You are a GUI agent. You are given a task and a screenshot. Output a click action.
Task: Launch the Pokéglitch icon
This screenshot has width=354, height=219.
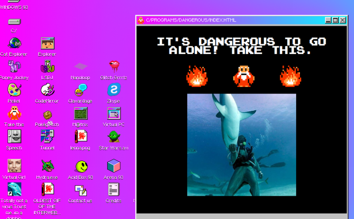click(x=47, y=115)
